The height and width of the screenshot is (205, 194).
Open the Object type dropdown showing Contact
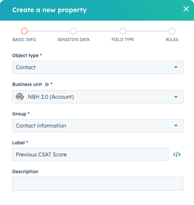(x=98, y=67)
